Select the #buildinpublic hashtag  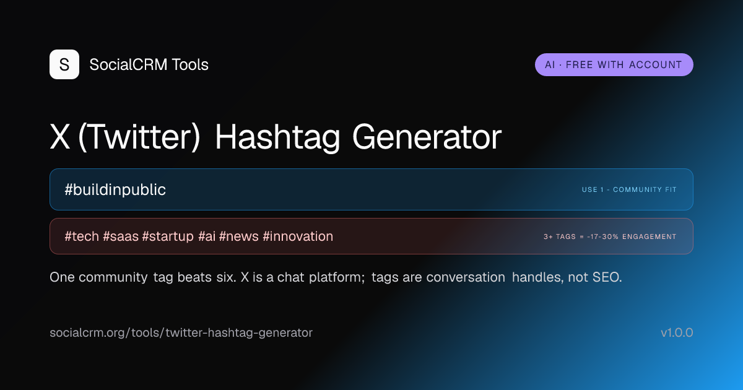point(115,189)
